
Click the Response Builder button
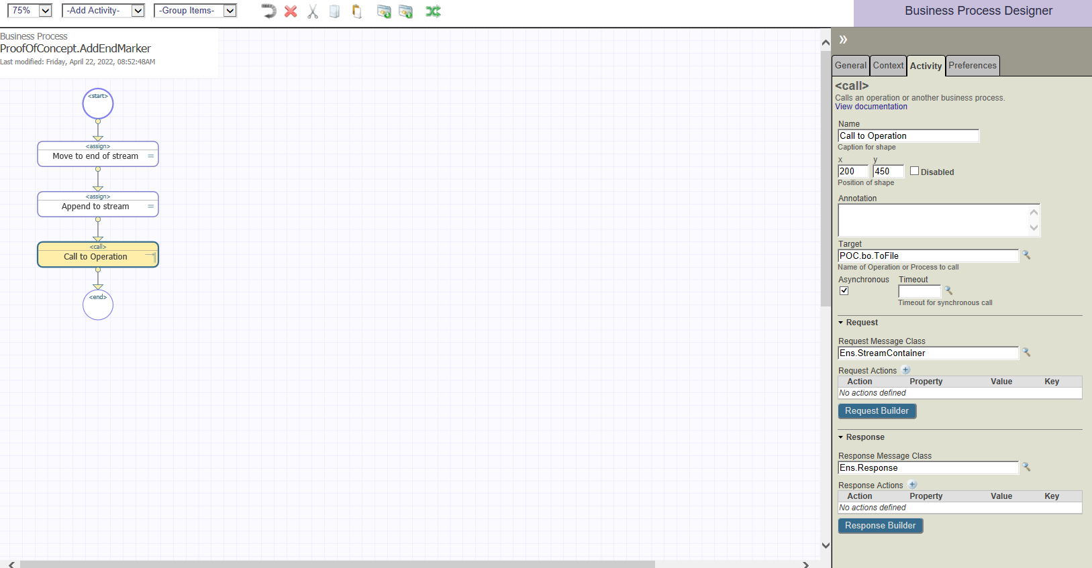(881, 526)
